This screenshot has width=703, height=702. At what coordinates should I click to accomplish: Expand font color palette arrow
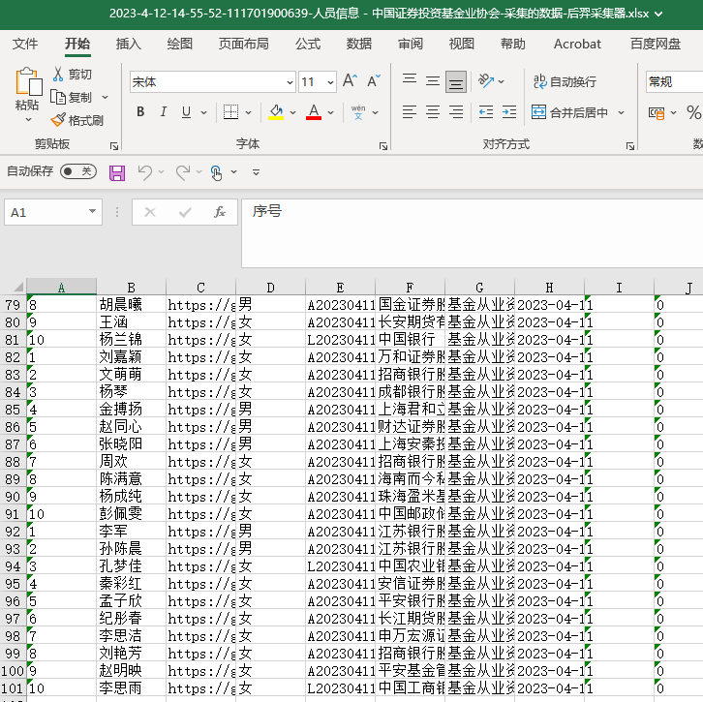[x=330, y=112]
